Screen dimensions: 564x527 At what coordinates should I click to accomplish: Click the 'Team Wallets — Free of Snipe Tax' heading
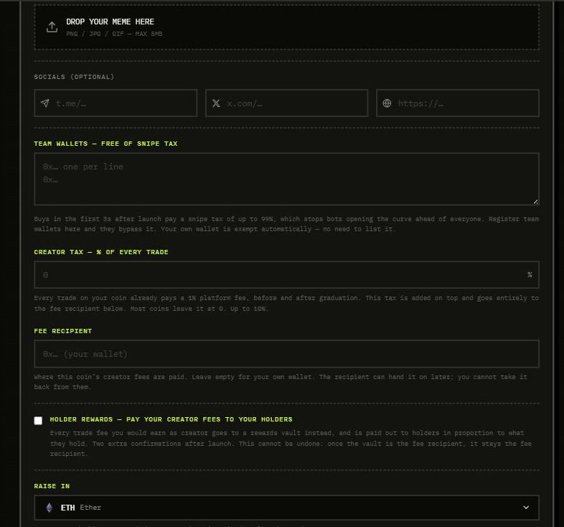[x=105, y=144]
